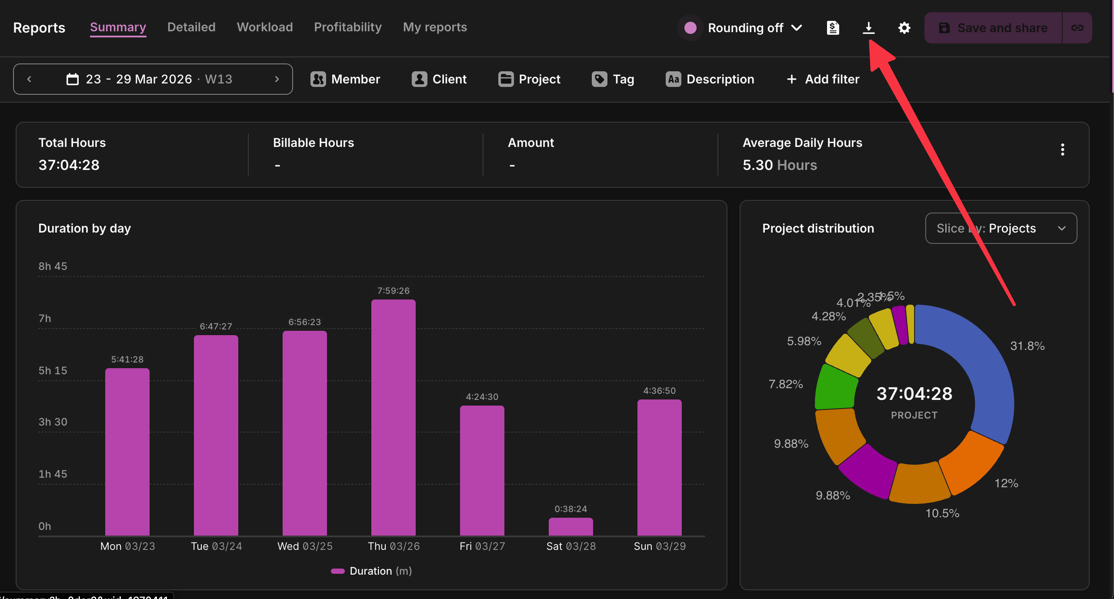Go to next week arrow

coord(277,79)
